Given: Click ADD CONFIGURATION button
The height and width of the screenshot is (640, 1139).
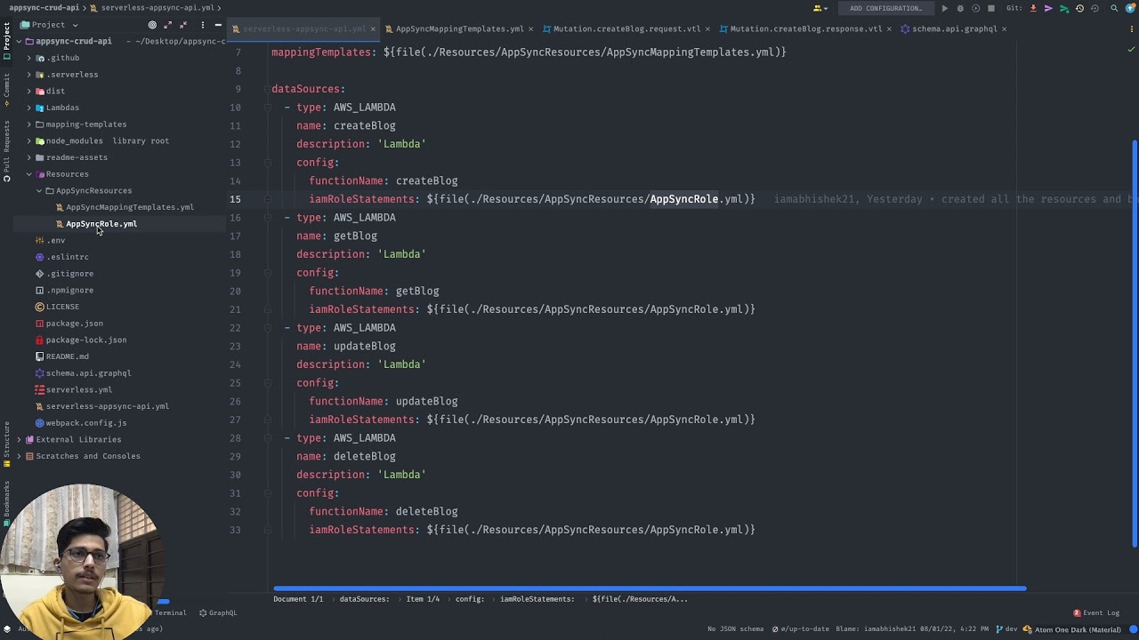Looking at the screenshot, I should pyautogui.click(x=885, y=8).
